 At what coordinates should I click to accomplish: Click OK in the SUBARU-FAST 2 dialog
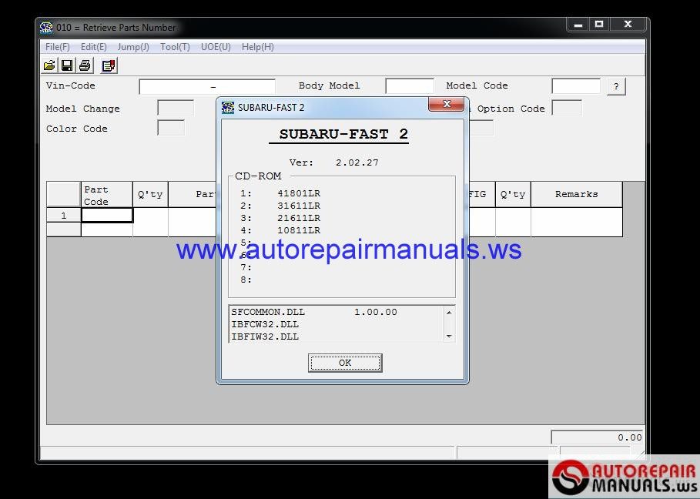[345, 363]
